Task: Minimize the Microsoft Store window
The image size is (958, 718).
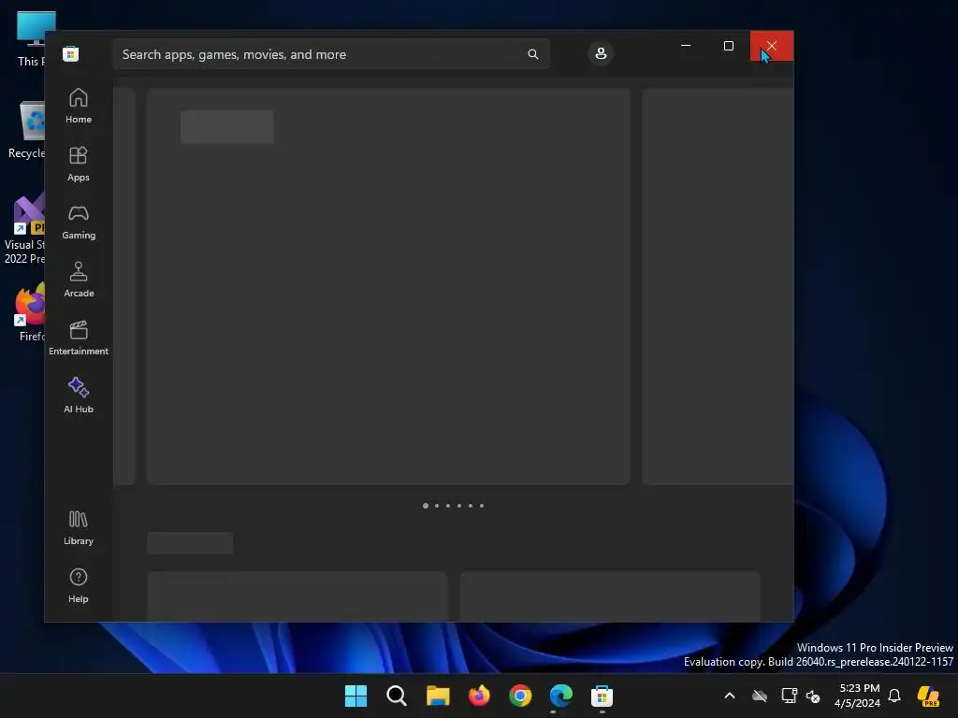Action: [x=686, y=46]
